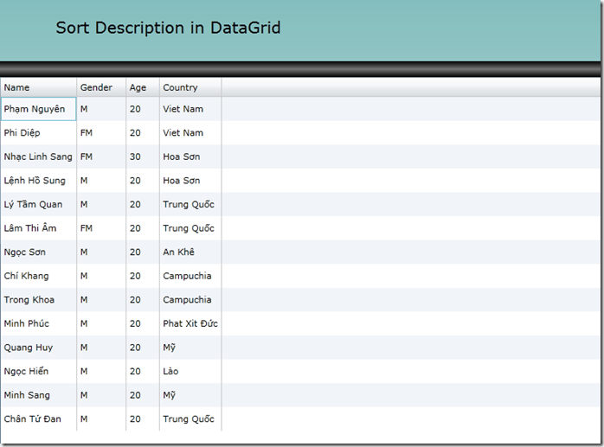Select the Phạm Nguyên name cell
This screenshot has height=447, width=604.
tap(38, 109)
